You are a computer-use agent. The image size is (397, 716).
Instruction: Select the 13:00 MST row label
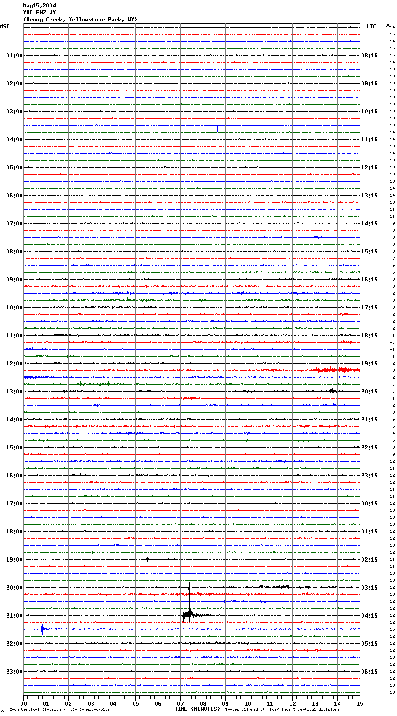(x=14, y=392)
